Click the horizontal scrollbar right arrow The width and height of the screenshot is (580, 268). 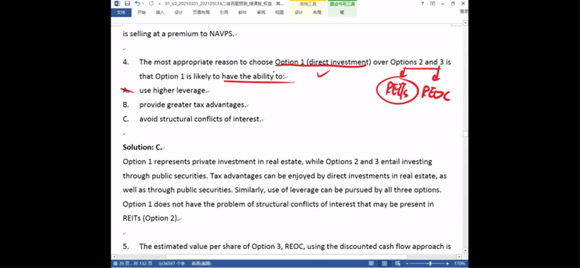click(460, 256)
